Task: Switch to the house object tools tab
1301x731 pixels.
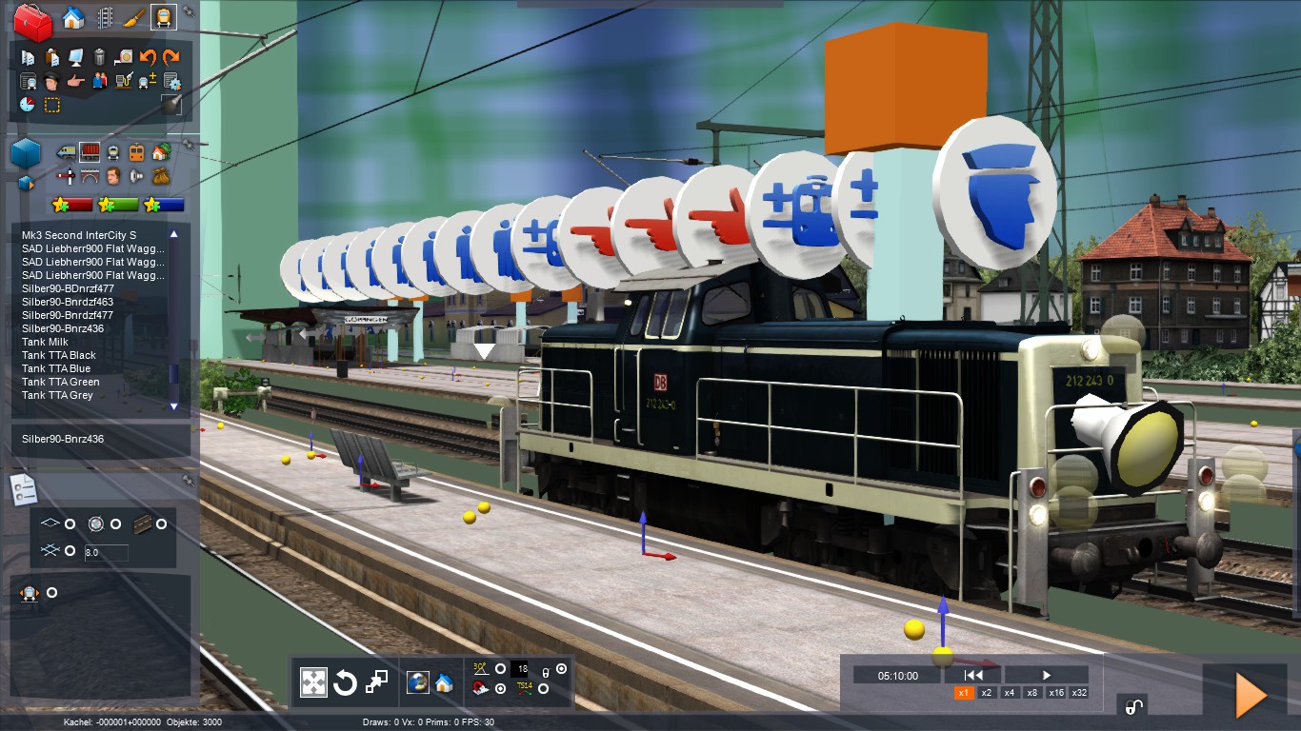Action: (73, 17)
